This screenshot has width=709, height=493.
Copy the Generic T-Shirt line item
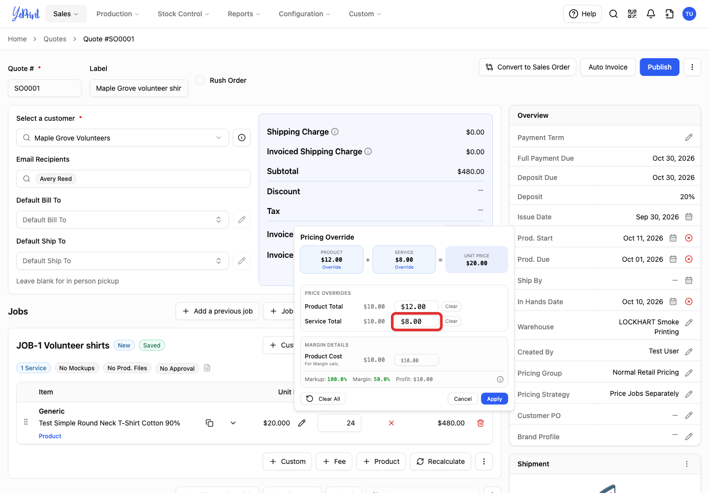pos(209,423)
